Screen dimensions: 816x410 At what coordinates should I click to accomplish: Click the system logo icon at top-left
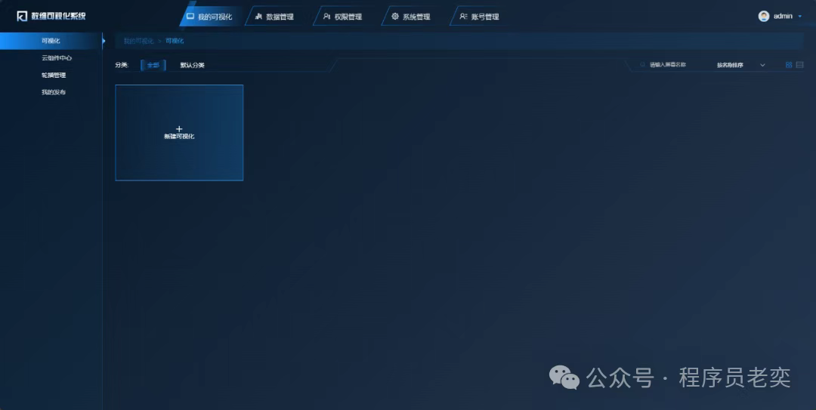coord(22,16)
